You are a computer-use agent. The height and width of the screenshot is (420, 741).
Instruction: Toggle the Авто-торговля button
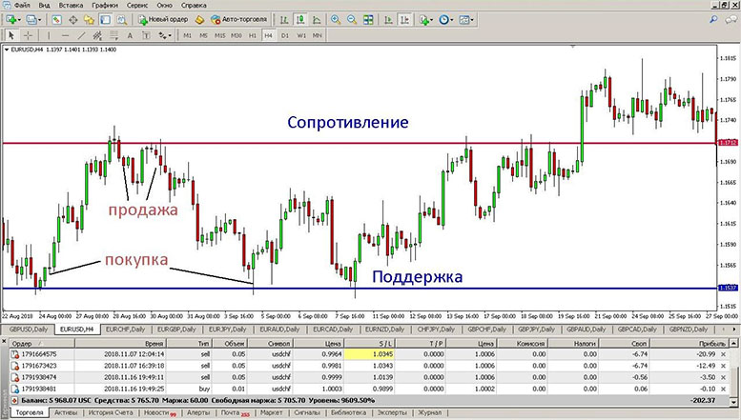pyautogui.click(x=239, y=20)
